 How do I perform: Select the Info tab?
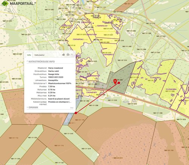point(29,55)
